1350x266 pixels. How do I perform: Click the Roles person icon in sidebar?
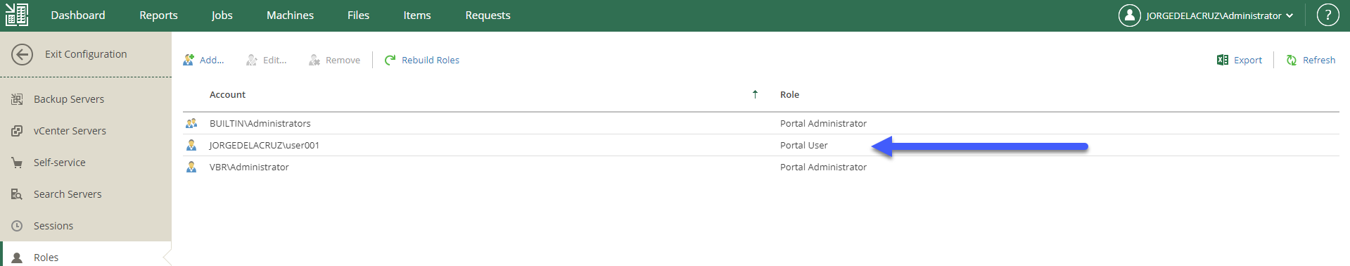point(17,258)
